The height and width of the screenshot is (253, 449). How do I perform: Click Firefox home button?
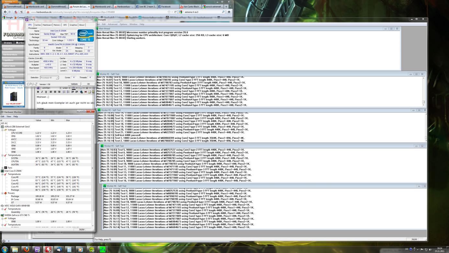[229, 12]
